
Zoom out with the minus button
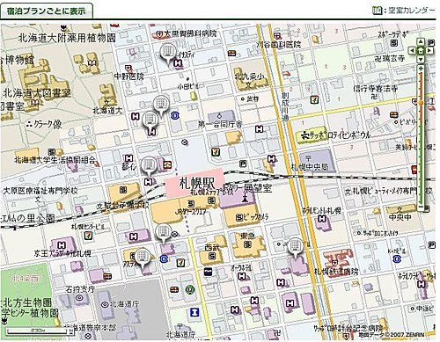pos(421,207)
